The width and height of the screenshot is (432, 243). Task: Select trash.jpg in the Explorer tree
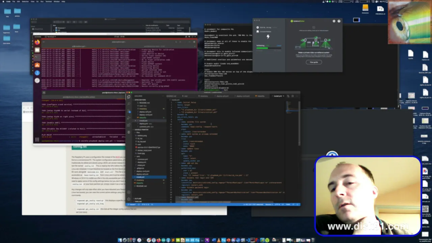point(141,153)
